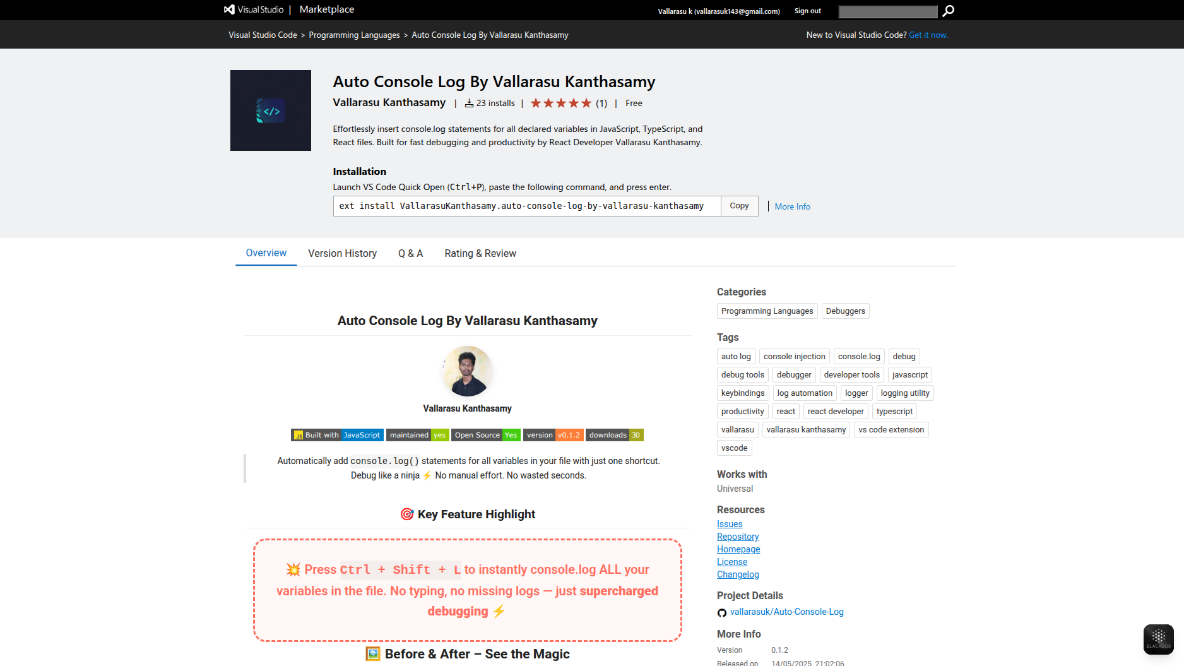Screen dimensions: 1184x666
Task: Click the BLACKBOX icon in the corner
Action: click(1158, 638)
